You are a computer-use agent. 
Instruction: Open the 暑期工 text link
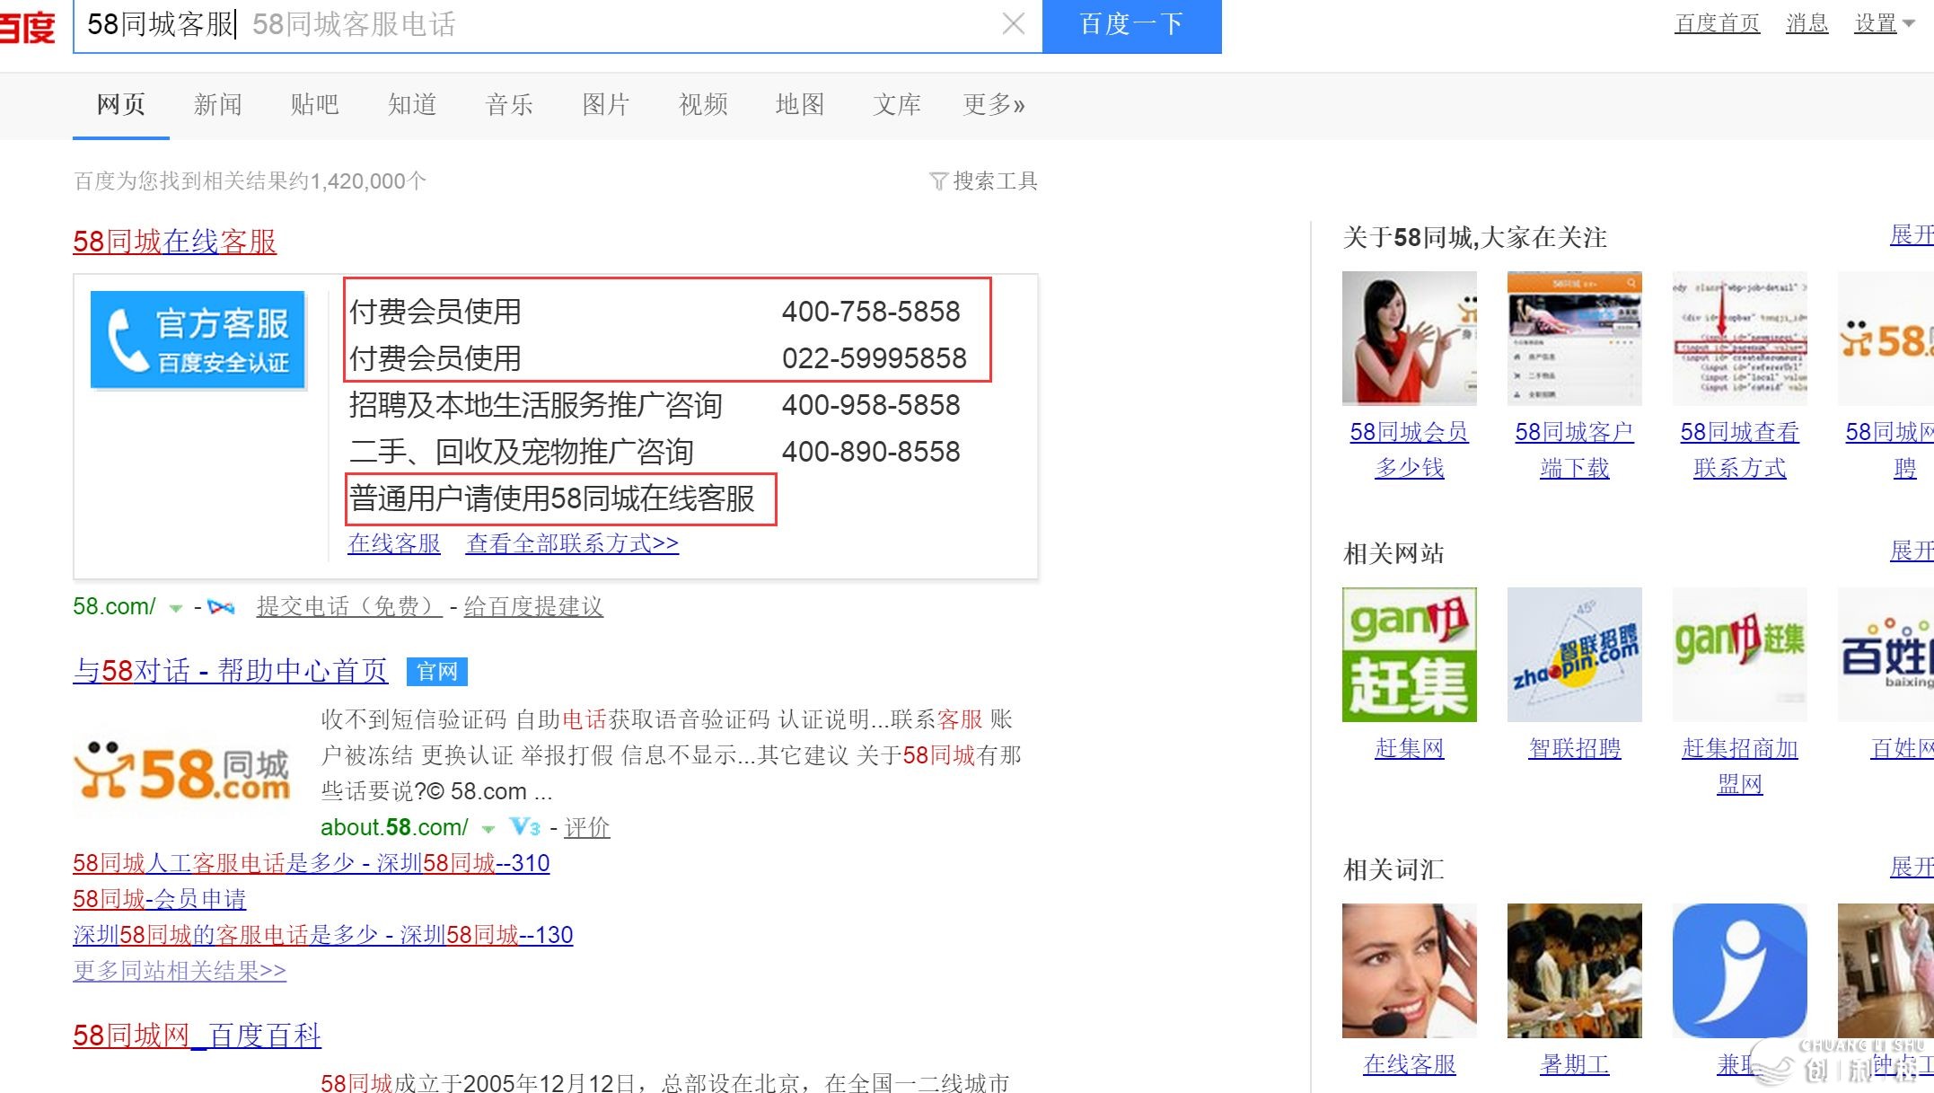pyautogui.click(x=1575, y=1064)
